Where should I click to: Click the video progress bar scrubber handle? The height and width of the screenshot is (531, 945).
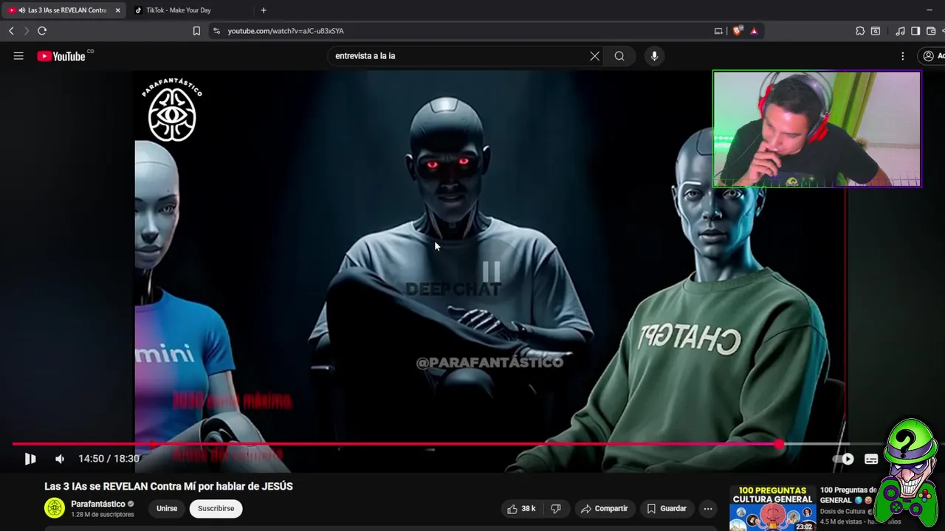pos(780,444)
